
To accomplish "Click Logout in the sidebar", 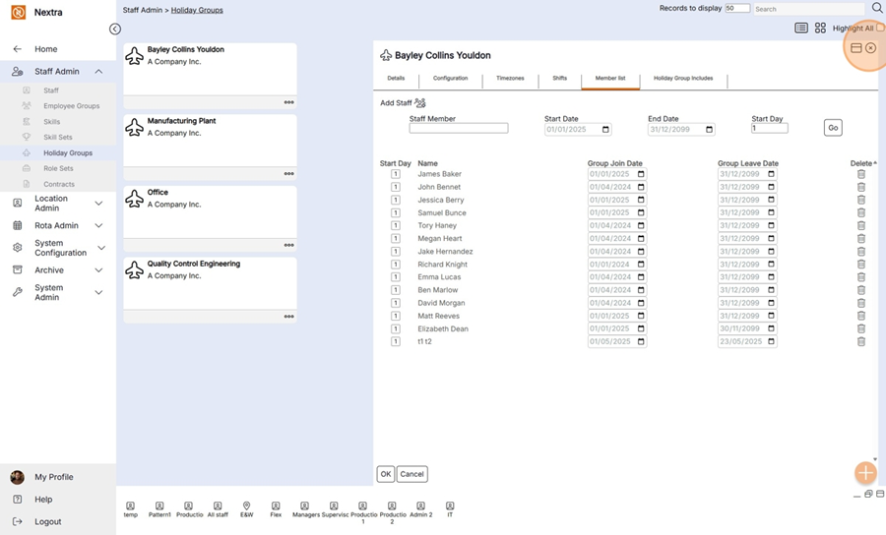I will click(47, 521).
